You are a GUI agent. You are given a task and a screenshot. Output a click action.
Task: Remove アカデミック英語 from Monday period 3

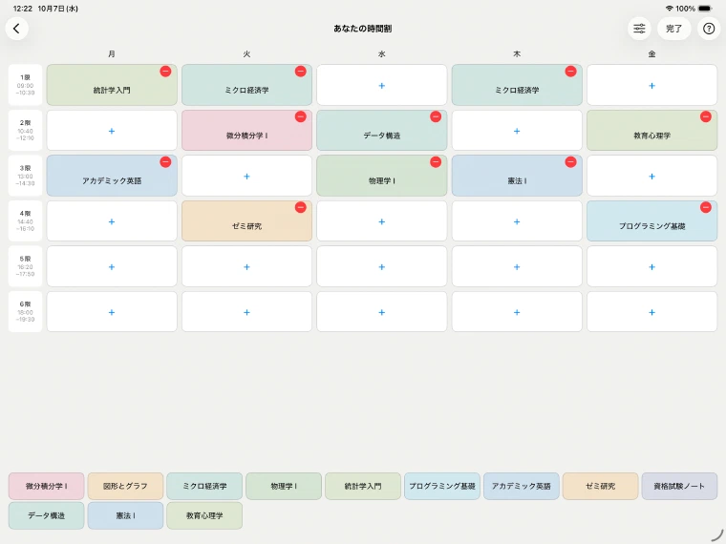(165, 162)
